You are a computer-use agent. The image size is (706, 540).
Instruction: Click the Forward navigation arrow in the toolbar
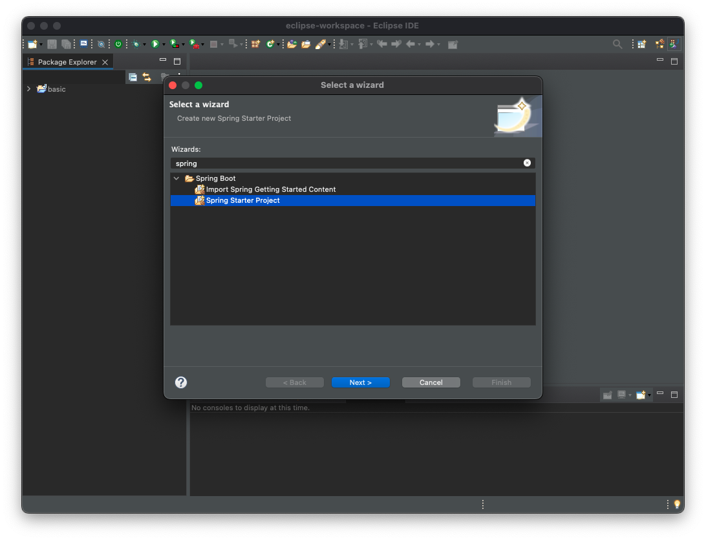pos(430,44)
